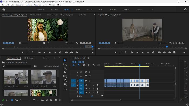
Task: Switch to Color workspace
Action: (x=78, y=9)
